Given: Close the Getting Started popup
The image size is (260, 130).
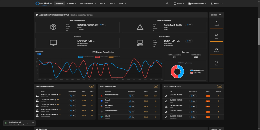Looking at the screenshot, I should click(x=33, y=123).
